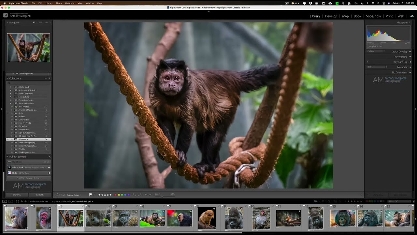Expand the Adobe Stock collection set

pyautogui.click(x=11, y=87)
